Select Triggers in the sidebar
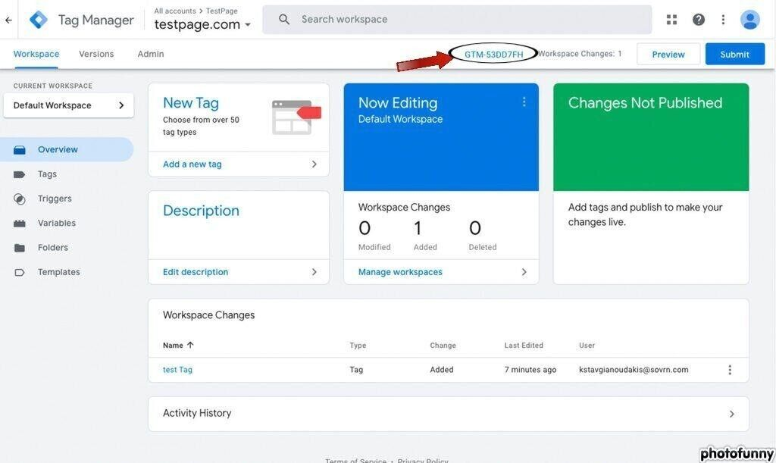This screenshot has height=463, width=776. click(x=55, y=199)
